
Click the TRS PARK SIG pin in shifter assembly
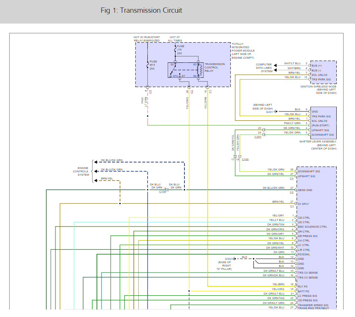(x=321, y=116)
